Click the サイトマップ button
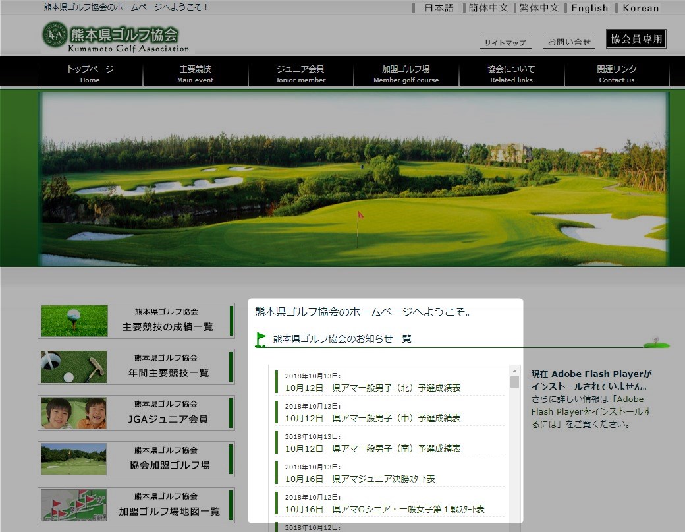 point(505,43)
